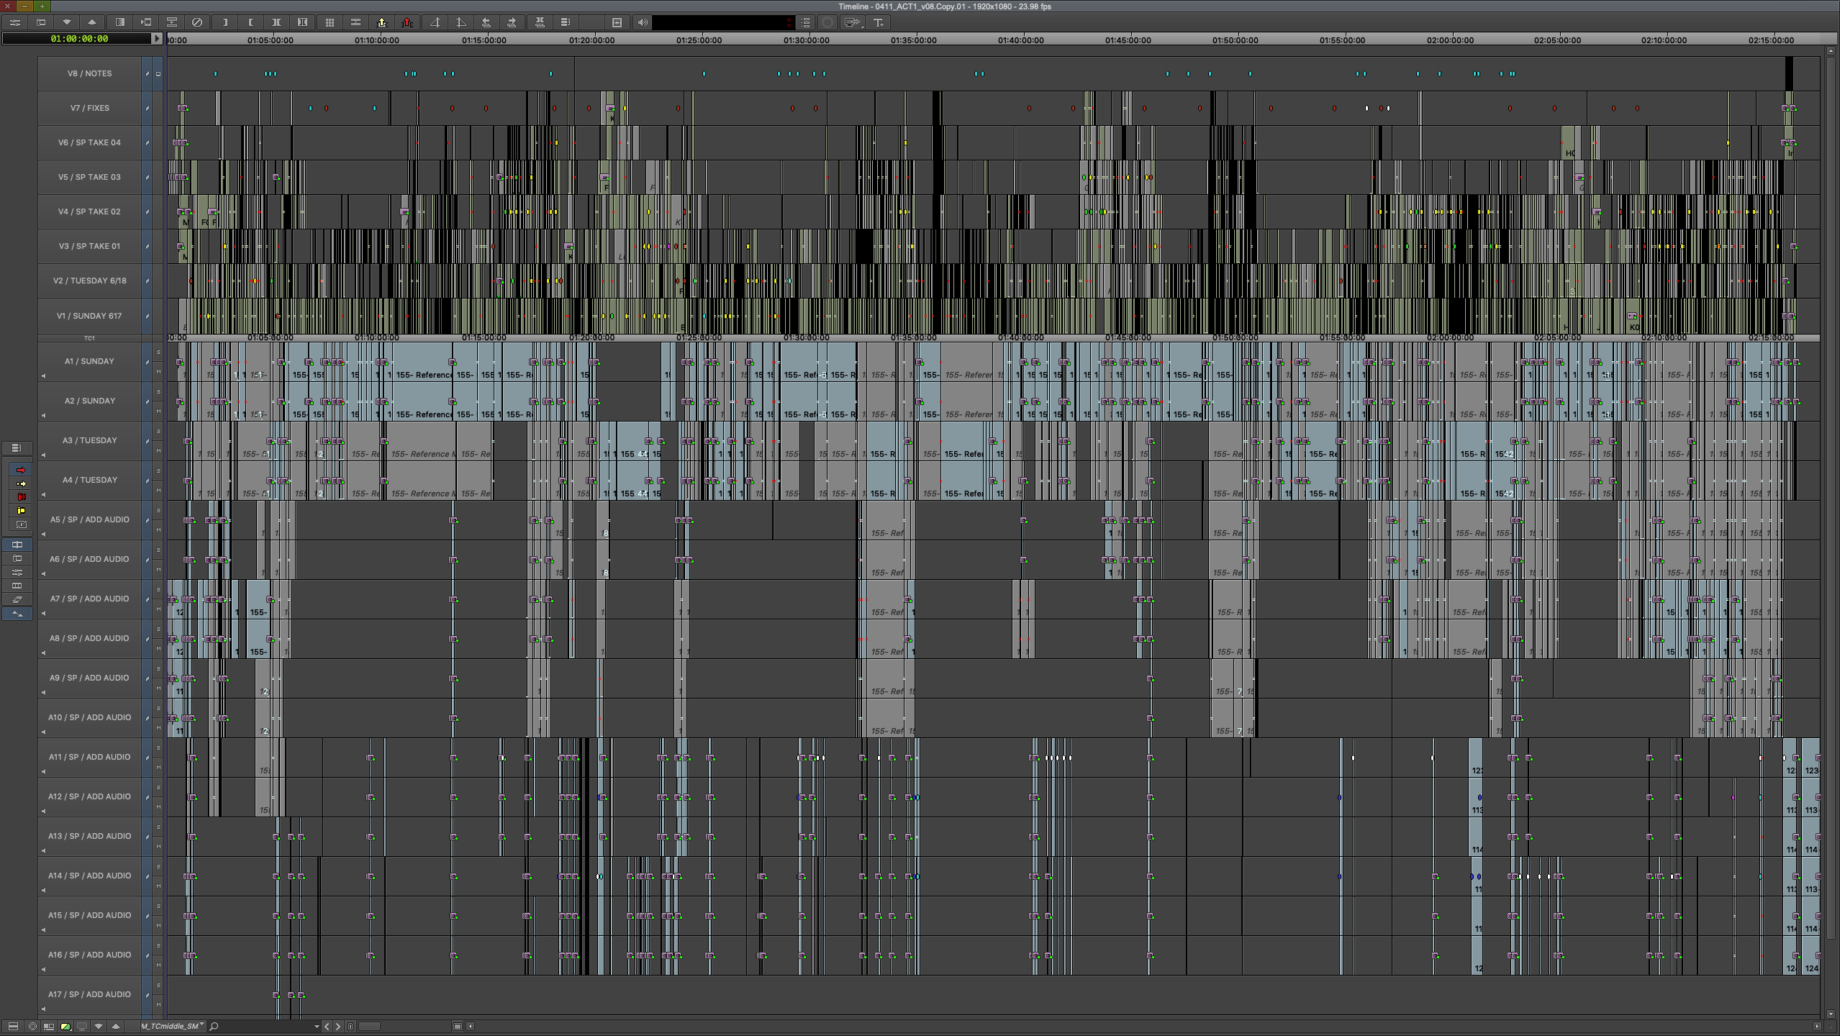Click the 01:00:00:00 timecode field

click(78, 39)
